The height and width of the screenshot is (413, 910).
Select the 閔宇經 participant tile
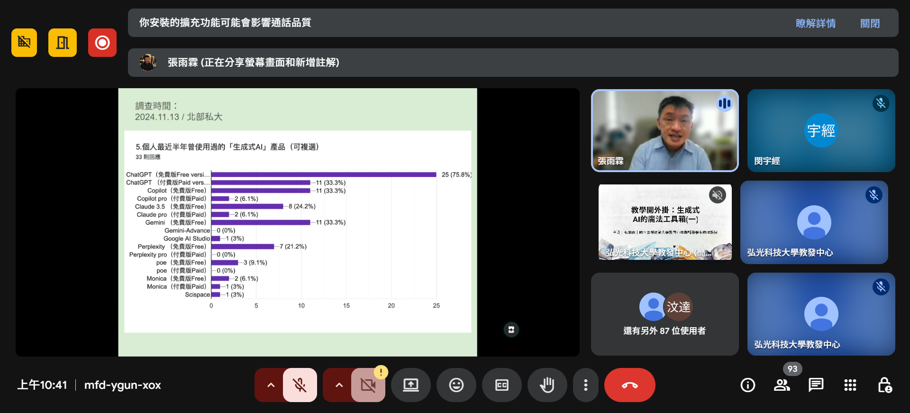click(821, 130)
